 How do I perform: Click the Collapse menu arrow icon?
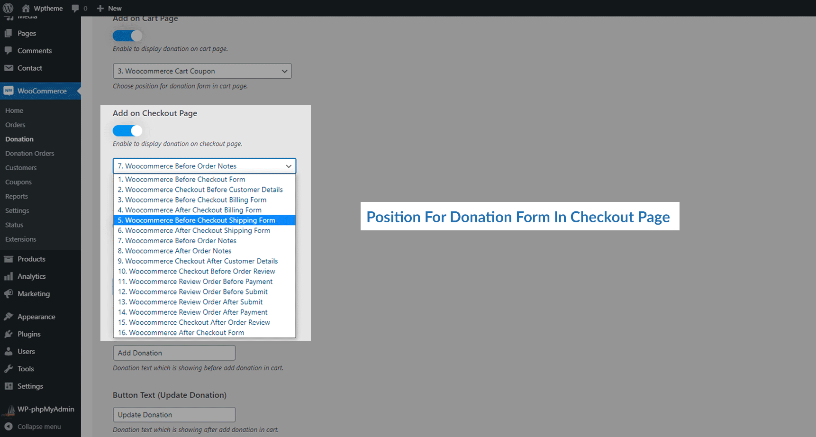(9, 427)
